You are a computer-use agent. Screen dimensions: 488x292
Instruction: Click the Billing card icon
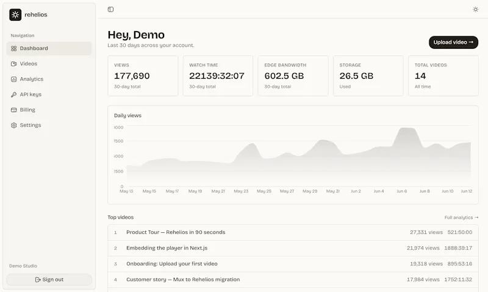coord(13,110)
